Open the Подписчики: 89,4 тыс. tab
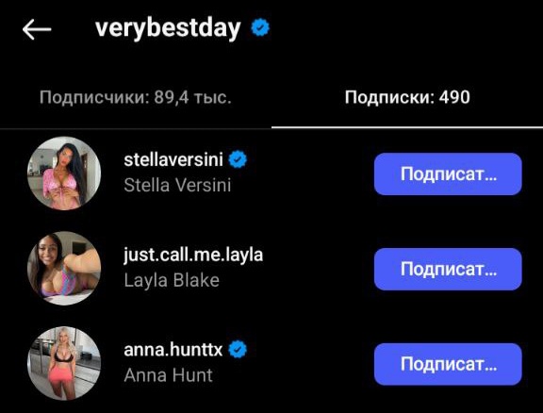This screenshot has width=543, height=413. click(x=136, y=97)
